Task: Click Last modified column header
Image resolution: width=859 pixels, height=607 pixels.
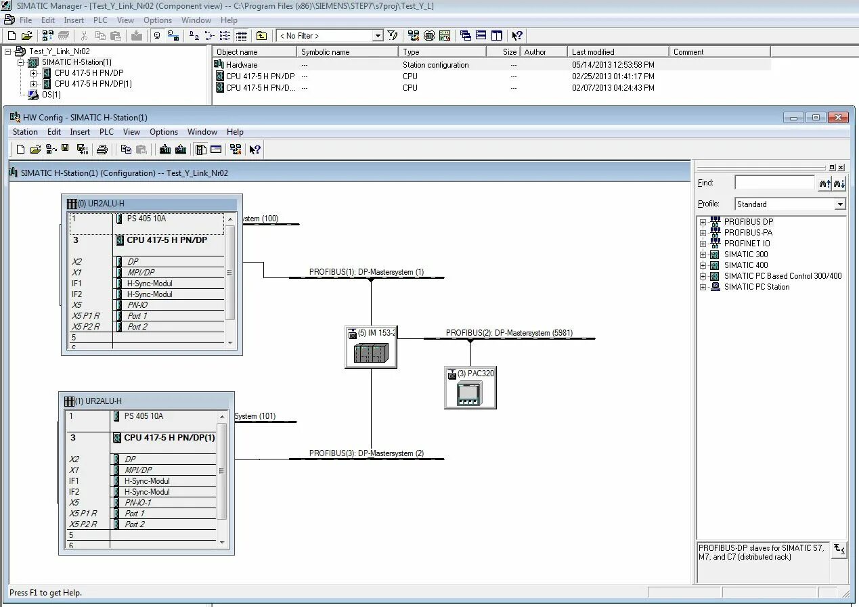Action: coord(618,51)
